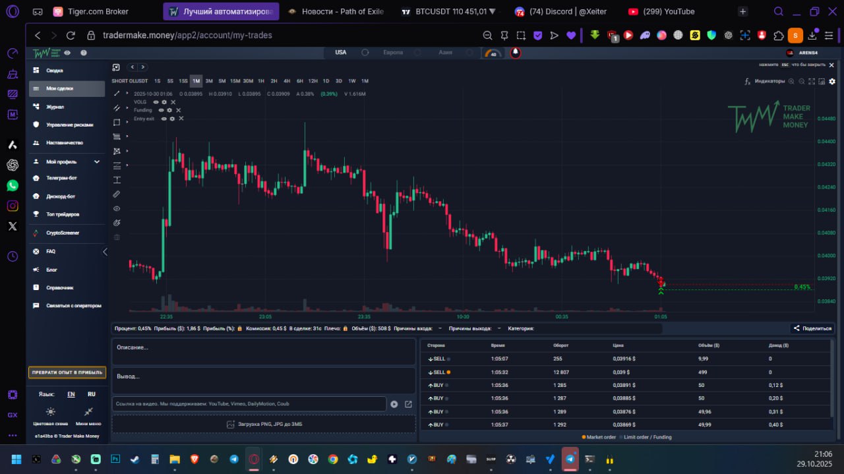
Task: Switch language to EN
Action: 71,394
